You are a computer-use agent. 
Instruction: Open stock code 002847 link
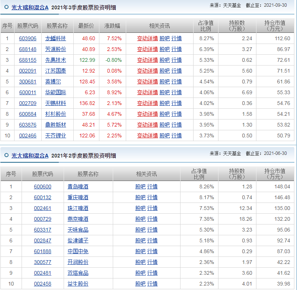click(43, 240)
